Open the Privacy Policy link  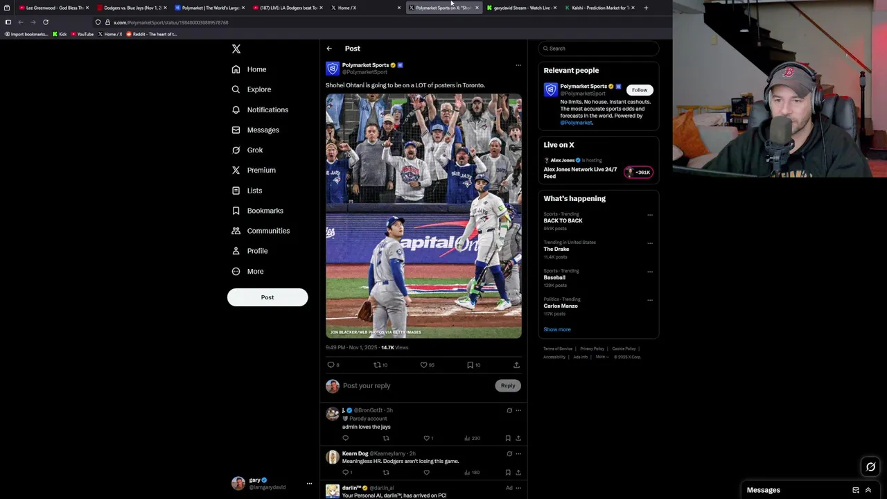592,349
